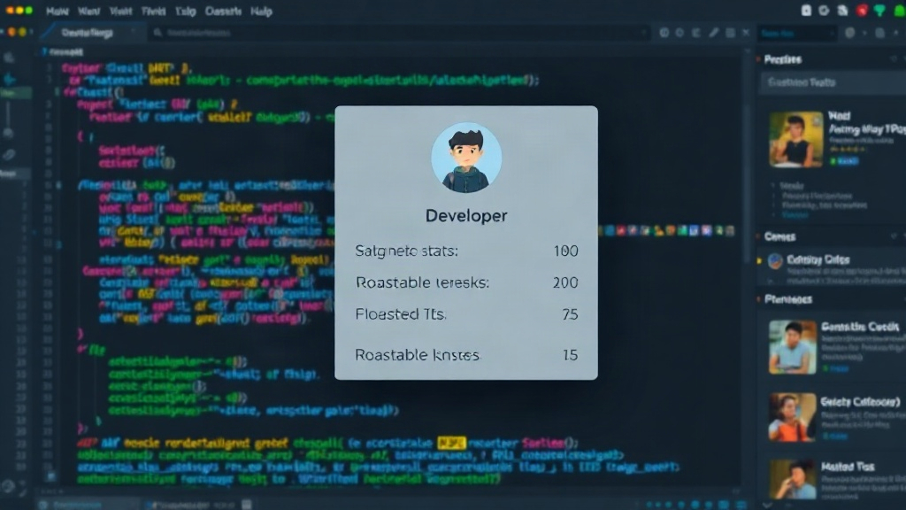Click the clock history icon in the editor toolbar
Viewport: 906px width, 510px height.
click(x=680, y=33)
